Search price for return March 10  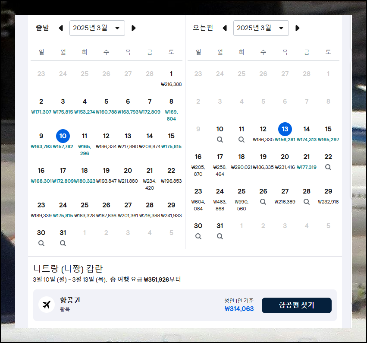click(x=220, y=140)
